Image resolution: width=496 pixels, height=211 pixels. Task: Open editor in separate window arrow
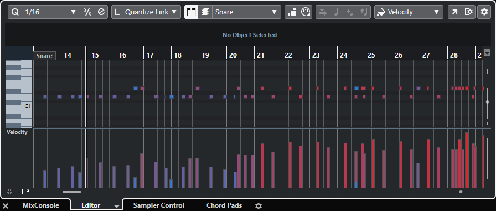(455, 12)
